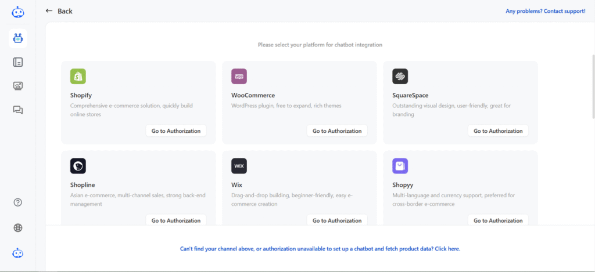Click the chatbot logo at top of sidebar
This screenshot has width=595, height=272.
pyautogui.click(x=18, y=13)
